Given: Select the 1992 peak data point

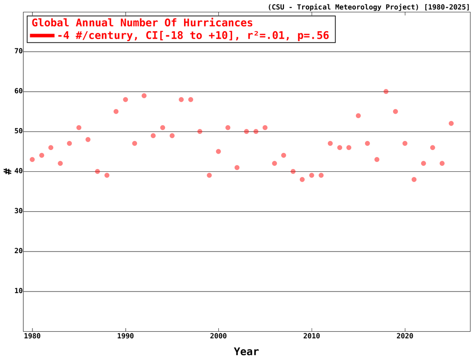Looking at the screenshot, I should coord(144,95).
